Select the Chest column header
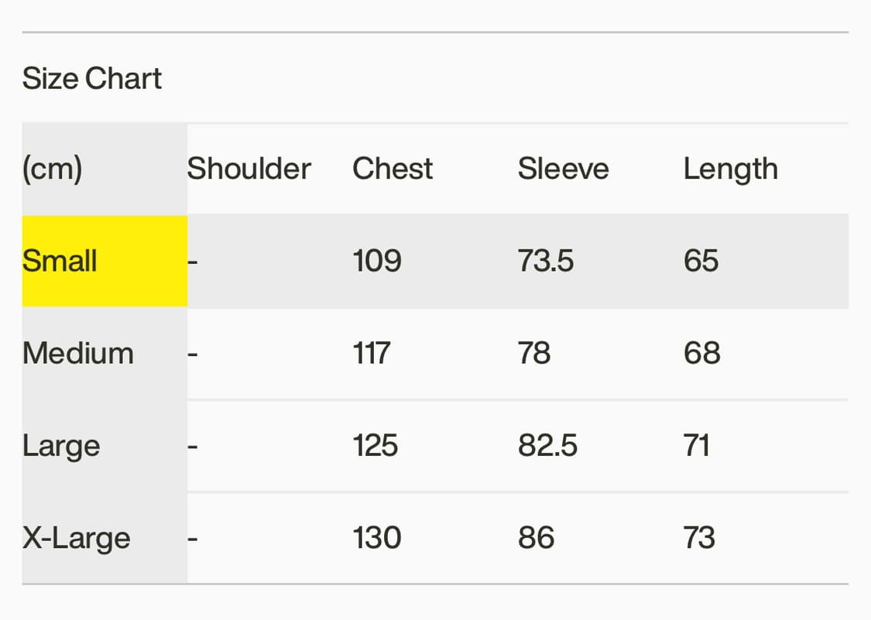This screenshot has width=871, height=620. [x=393, y=169]
